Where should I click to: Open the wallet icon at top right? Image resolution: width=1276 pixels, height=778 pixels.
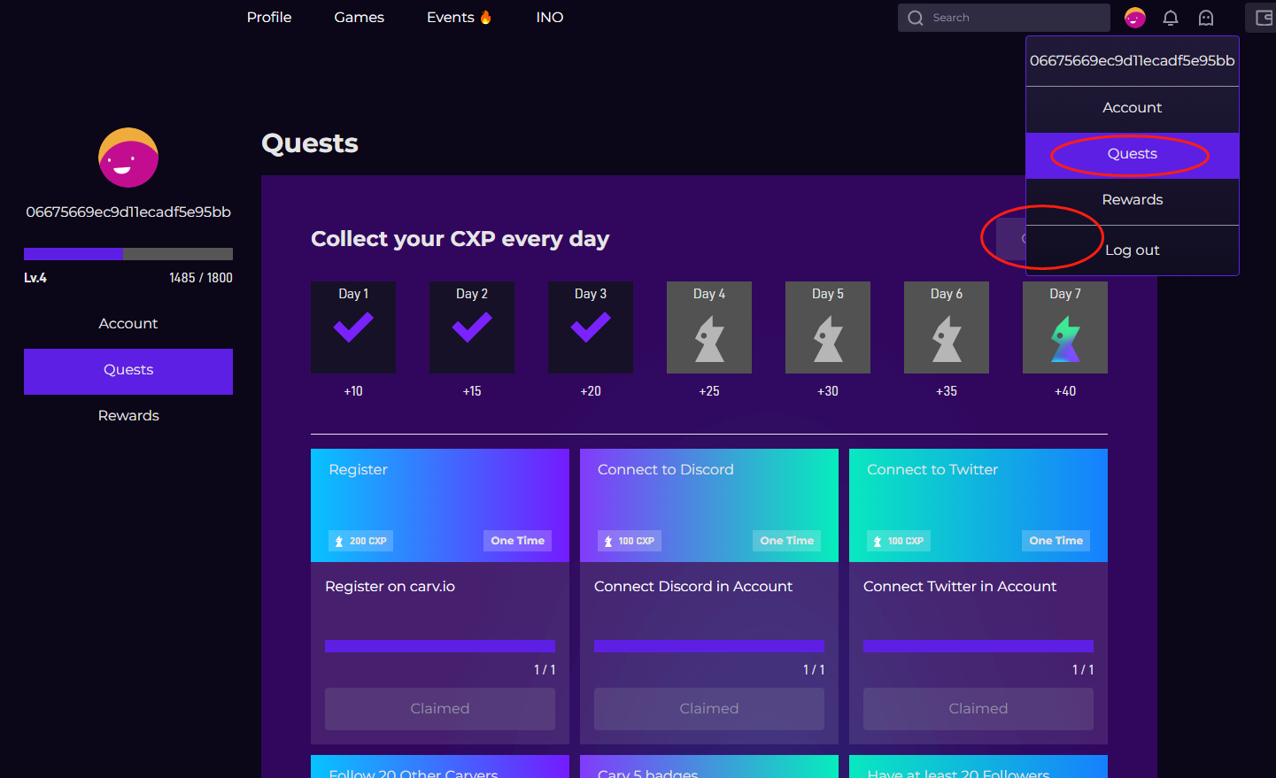[1264, 18]
